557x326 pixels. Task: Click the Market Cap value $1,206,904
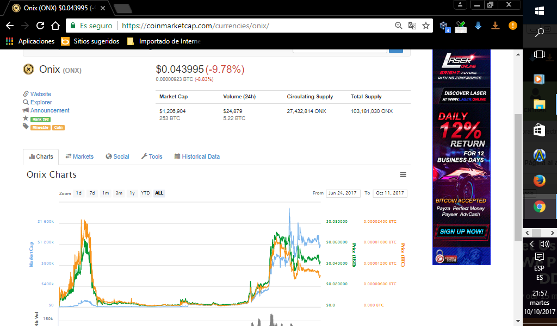(172, 111)
